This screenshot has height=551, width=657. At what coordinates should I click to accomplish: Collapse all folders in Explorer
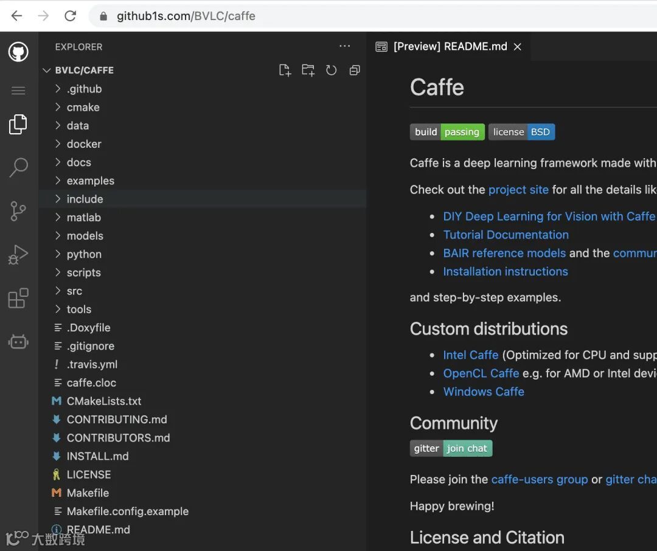(x=355, y=70)
